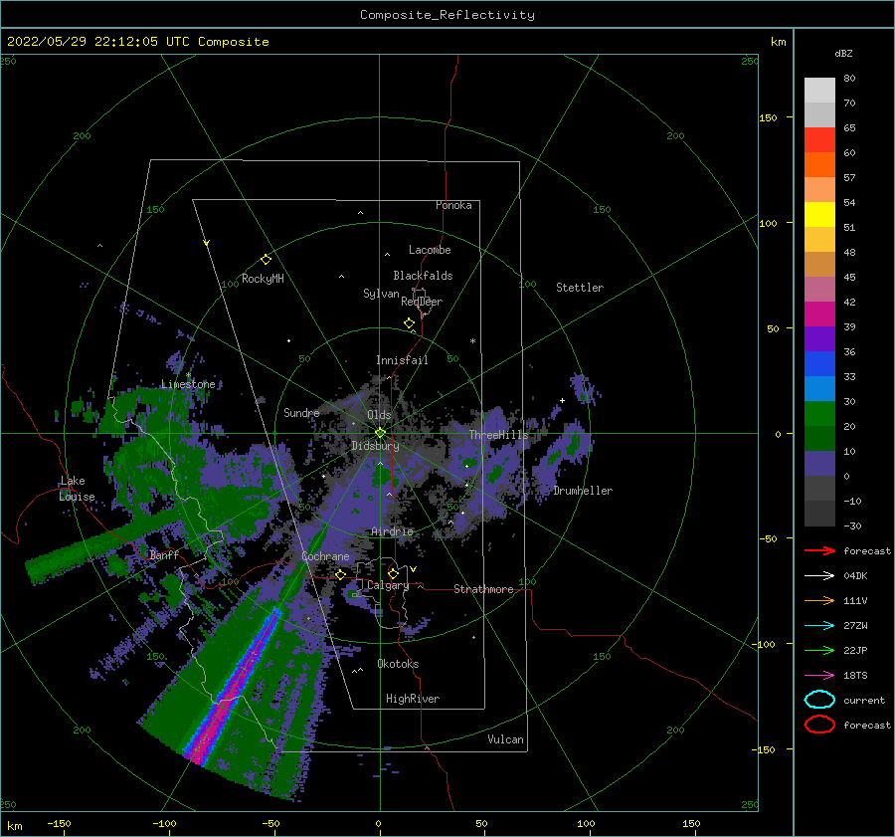Click the magenta 39 dBZ color swatch
895x837 pixels.
coord(819,314)
